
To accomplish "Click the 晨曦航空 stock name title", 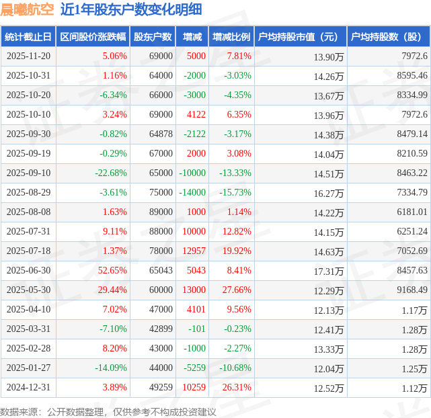I will pyautogui.click(x=26, y=9).
